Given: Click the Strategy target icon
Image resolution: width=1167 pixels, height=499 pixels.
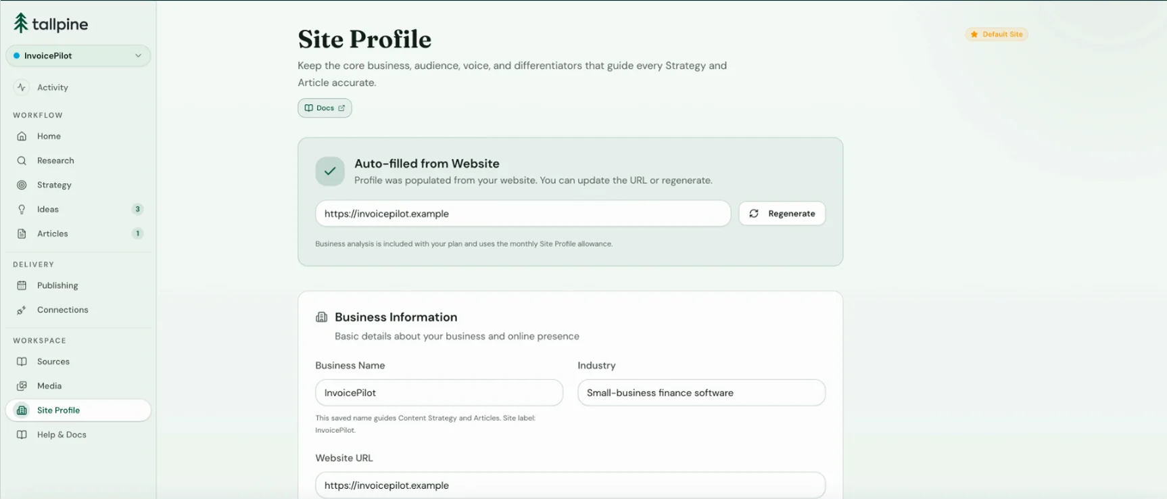Looking at the screenshot, I should click(22, 185).
